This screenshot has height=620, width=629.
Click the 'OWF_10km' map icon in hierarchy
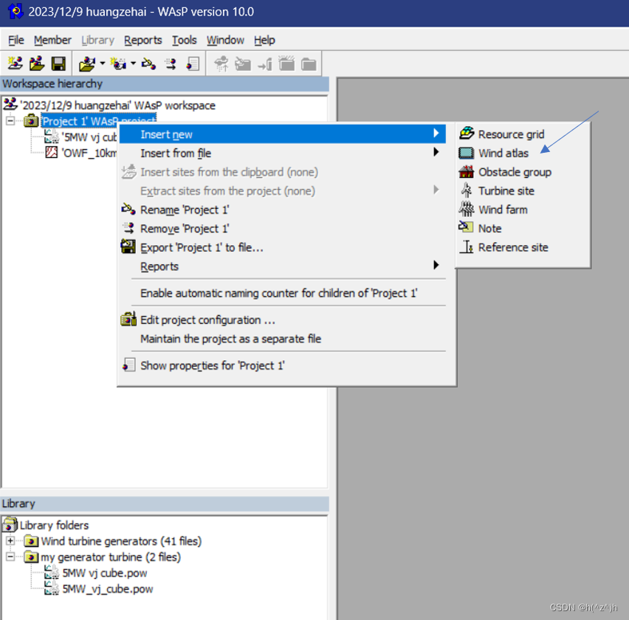[52, 152]
